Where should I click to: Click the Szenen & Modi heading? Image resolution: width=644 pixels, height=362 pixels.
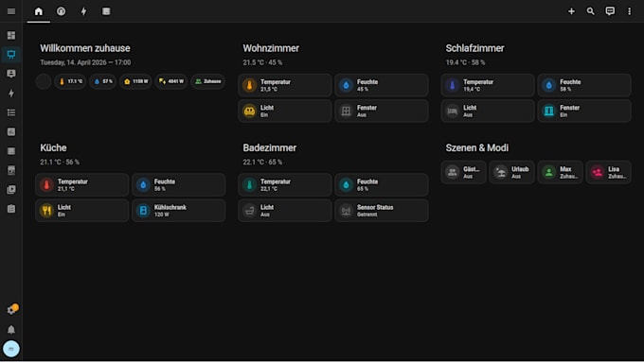(x=476, y=147)
